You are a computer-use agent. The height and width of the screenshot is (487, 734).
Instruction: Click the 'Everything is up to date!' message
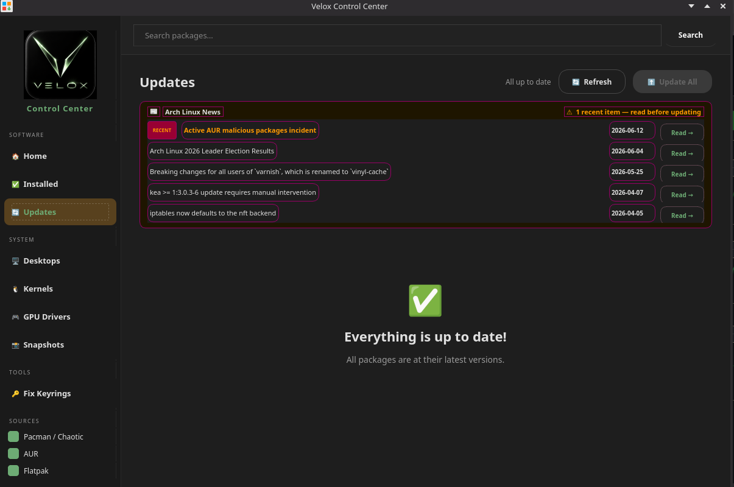click(x=425, y=337)
